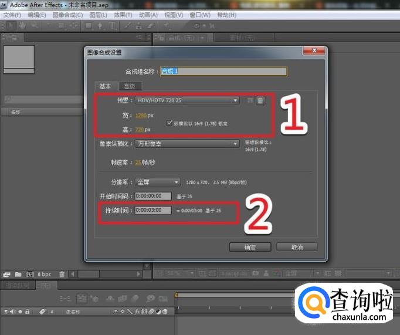Select the Puppet Pin tool
400x335 pixels.
pyautogui.click(x=167, y=25)
